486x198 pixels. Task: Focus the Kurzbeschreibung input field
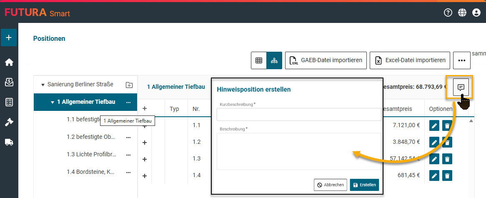pos(298,114)
